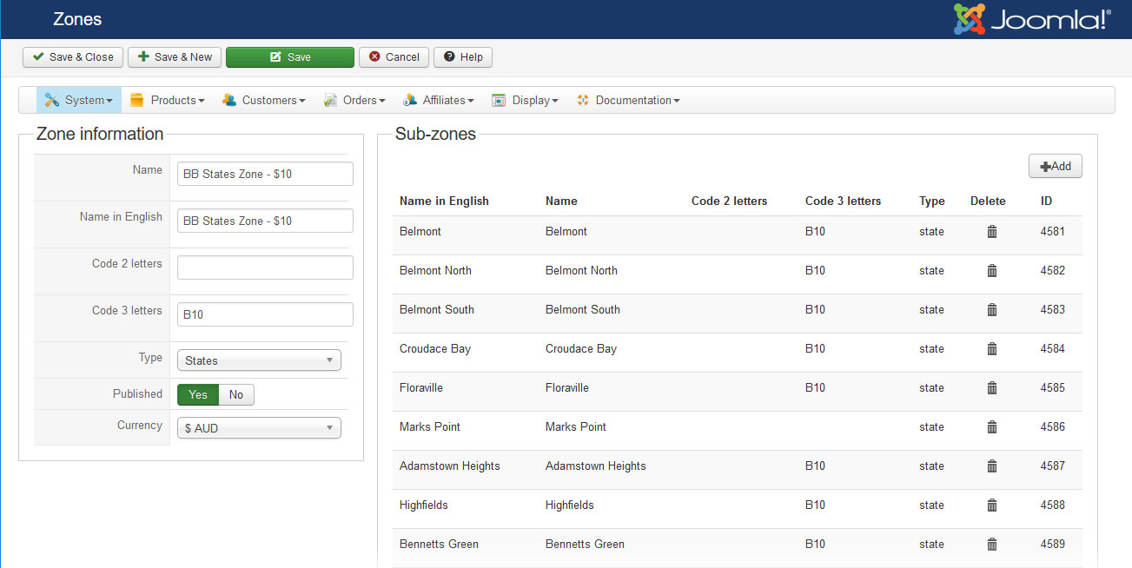The height and width of the screenshot is (568, 1132).
Task: Open the Type dropdown showing States
Action: [259, 360]
